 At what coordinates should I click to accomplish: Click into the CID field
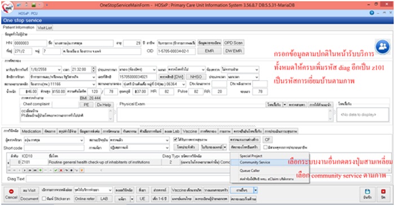coord(176,51)
